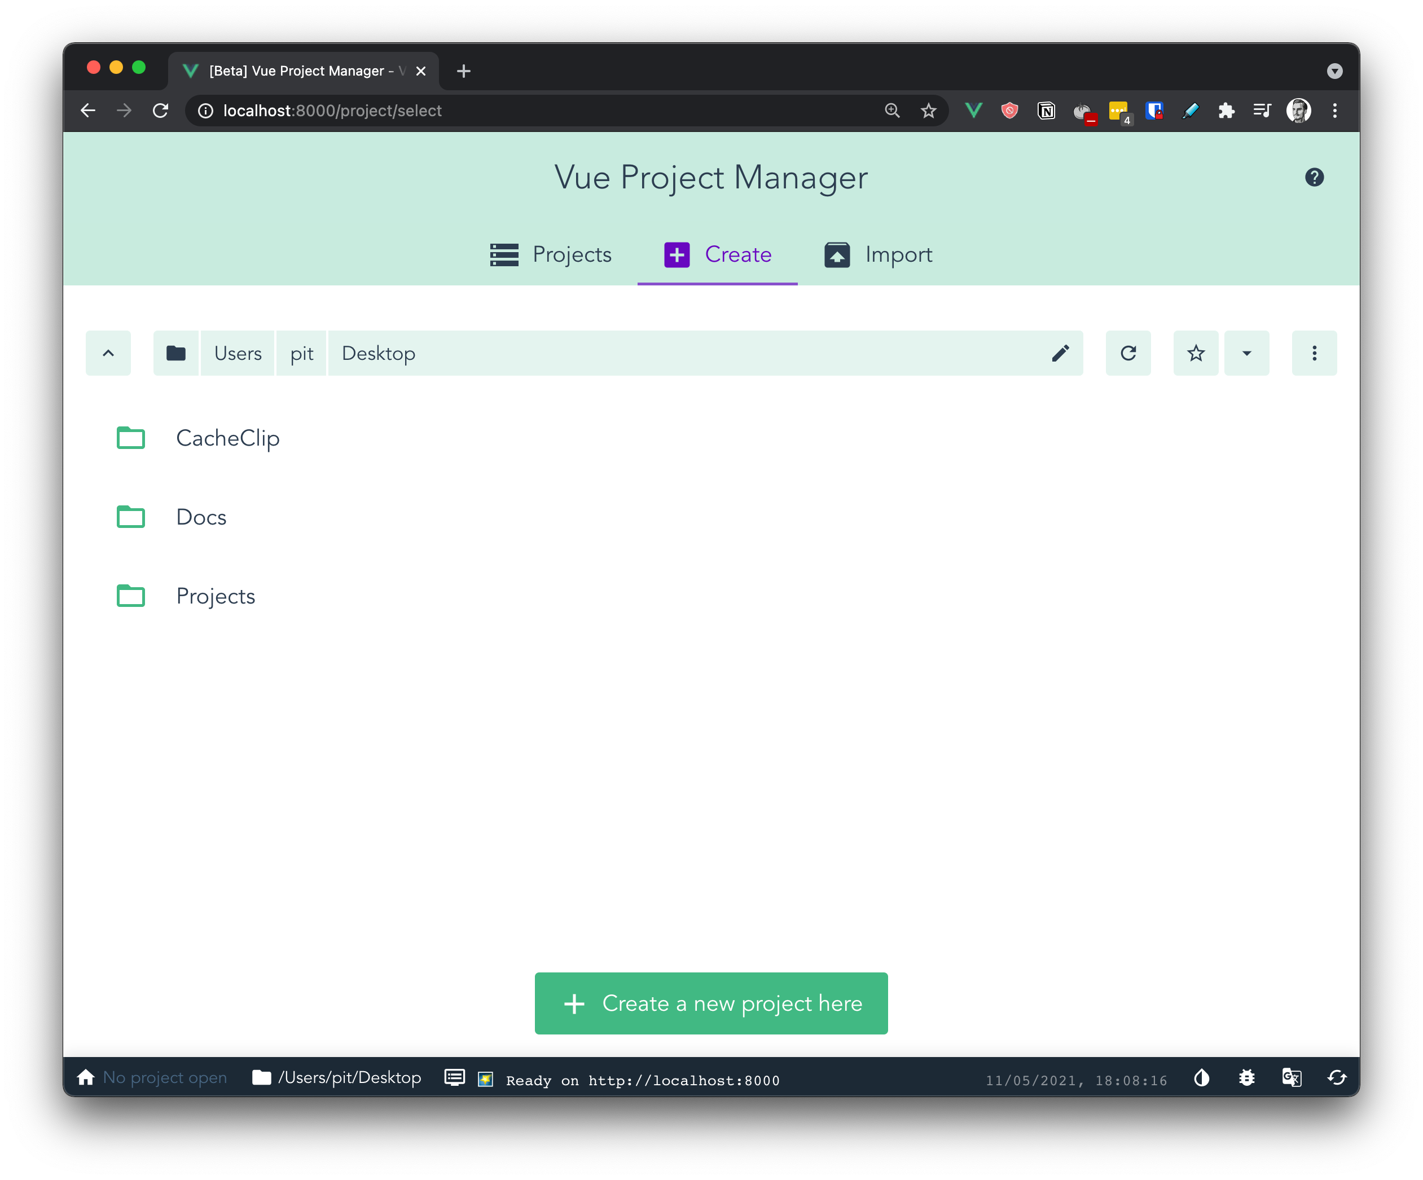Go back in browser history

click(x=88, y=111)
